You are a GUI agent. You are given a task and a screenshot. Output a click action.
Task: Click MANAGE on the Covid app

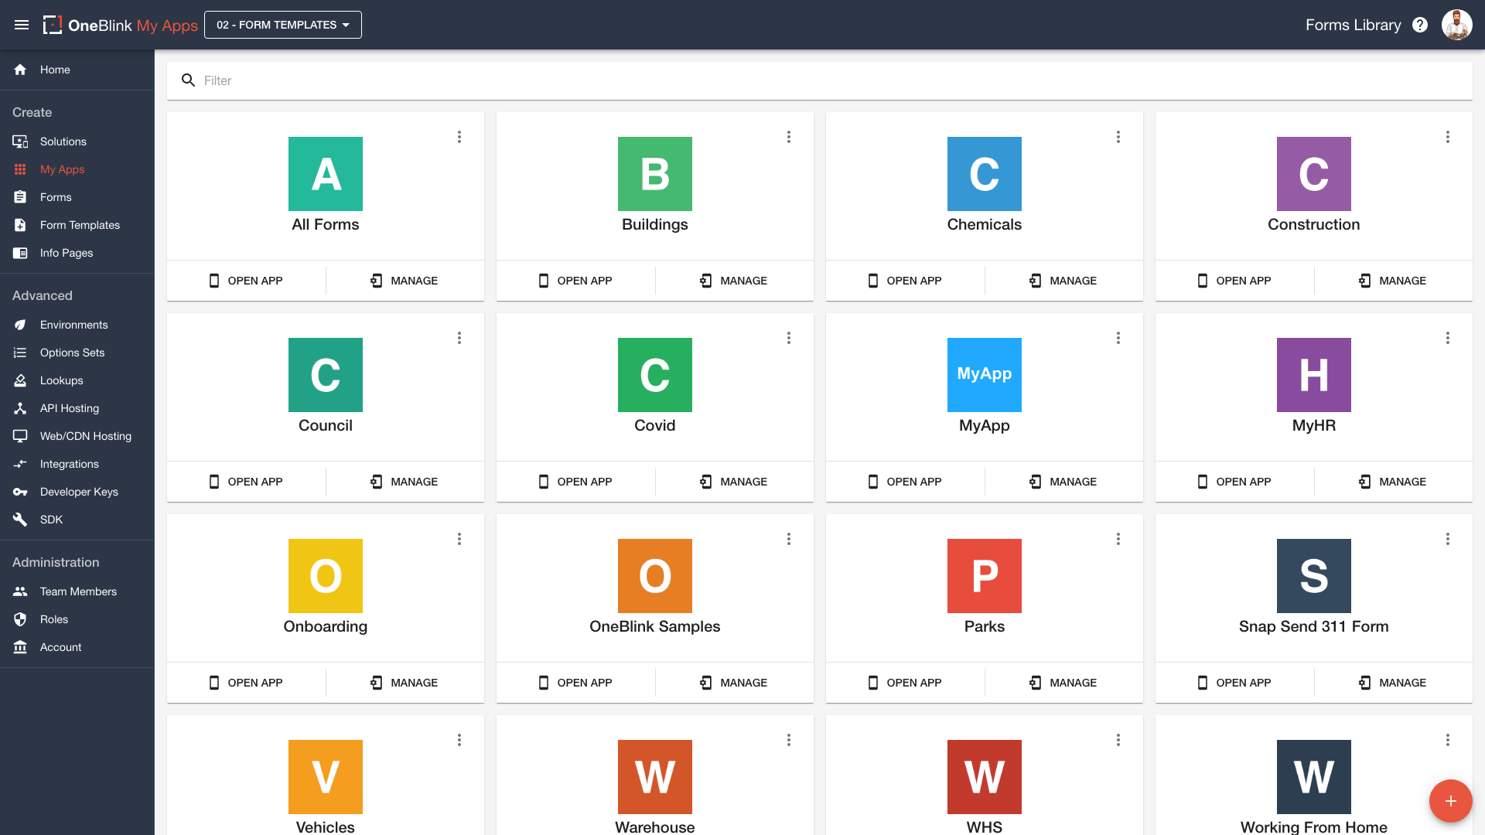click(734, 482)
